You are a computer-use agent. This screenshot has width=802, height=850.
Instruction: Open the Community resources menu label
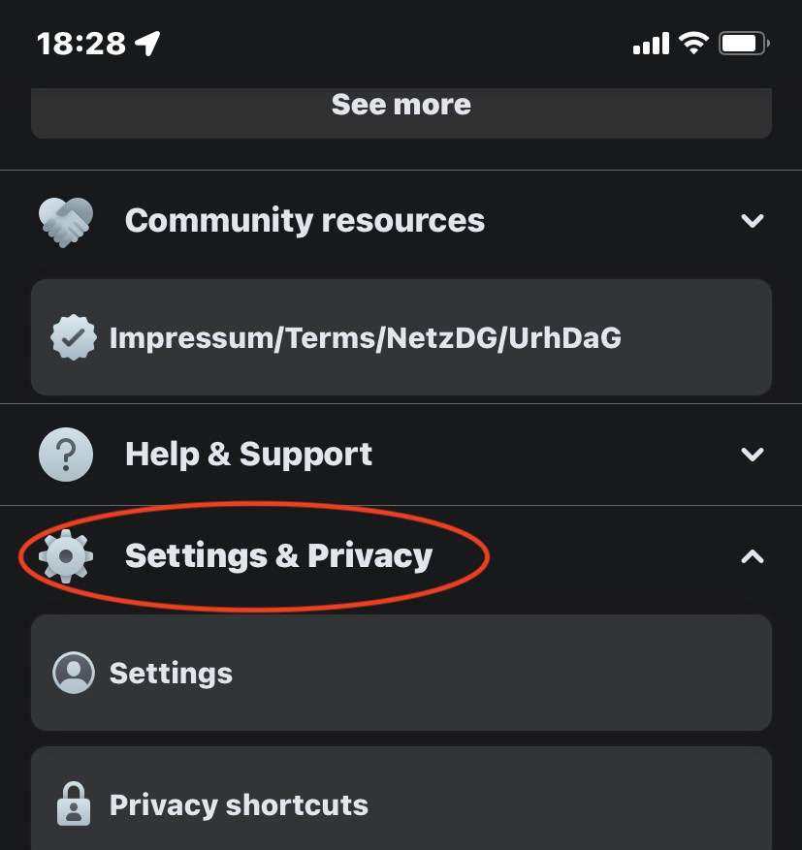tap(305, 221)
